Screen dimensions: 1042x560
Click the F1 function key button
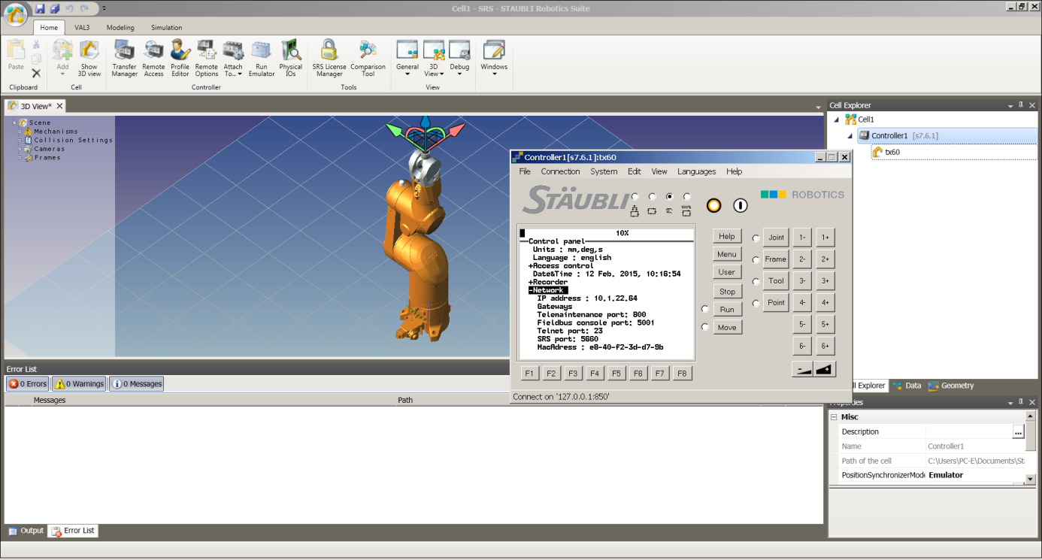click(x=529, y=373)
